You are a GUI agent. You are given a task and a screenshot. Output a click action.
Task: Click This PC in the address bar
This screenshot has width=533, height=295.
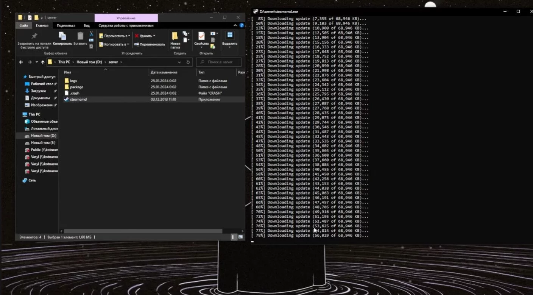click(x=64, y=62)
